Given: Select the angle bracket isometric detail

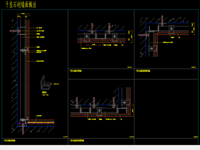Looking at the screenshot, I should pyautogui.click(x=46, y=82).
